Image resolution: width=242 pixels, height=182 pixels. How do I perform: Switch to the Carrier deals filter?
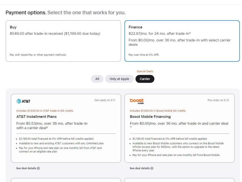point(145,79)
